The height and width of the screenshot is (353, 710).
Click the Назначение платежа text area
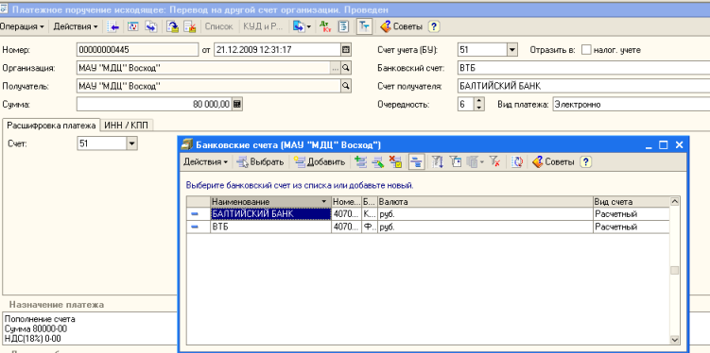click(x=91, y=328)
